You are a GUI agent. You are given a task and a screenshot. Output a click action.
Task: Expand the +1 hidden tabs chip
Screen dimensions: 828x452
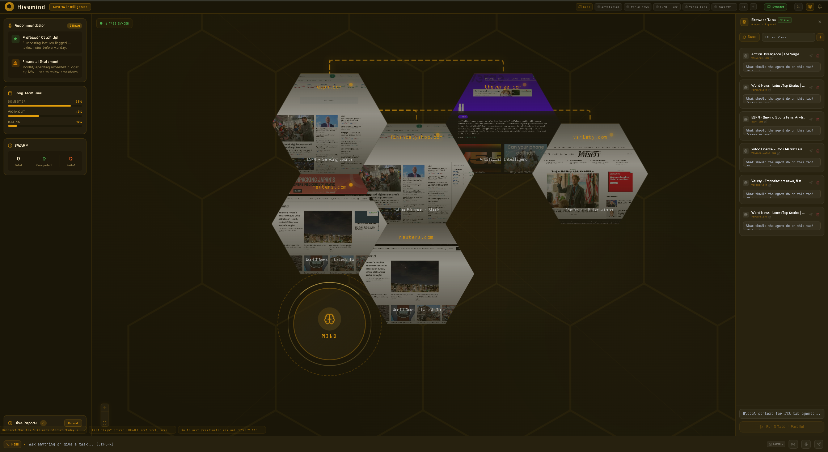click(744, 7)
